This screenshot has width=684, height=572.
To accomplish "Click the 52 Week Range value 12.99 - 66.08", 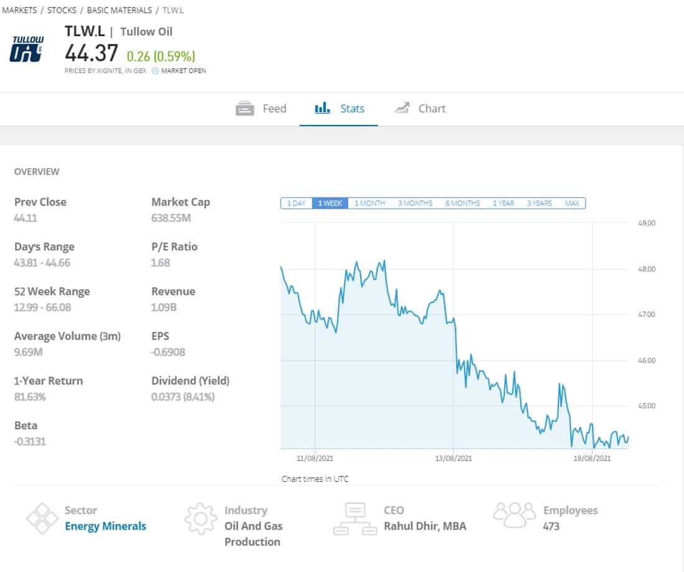I will tap(42, 307).
